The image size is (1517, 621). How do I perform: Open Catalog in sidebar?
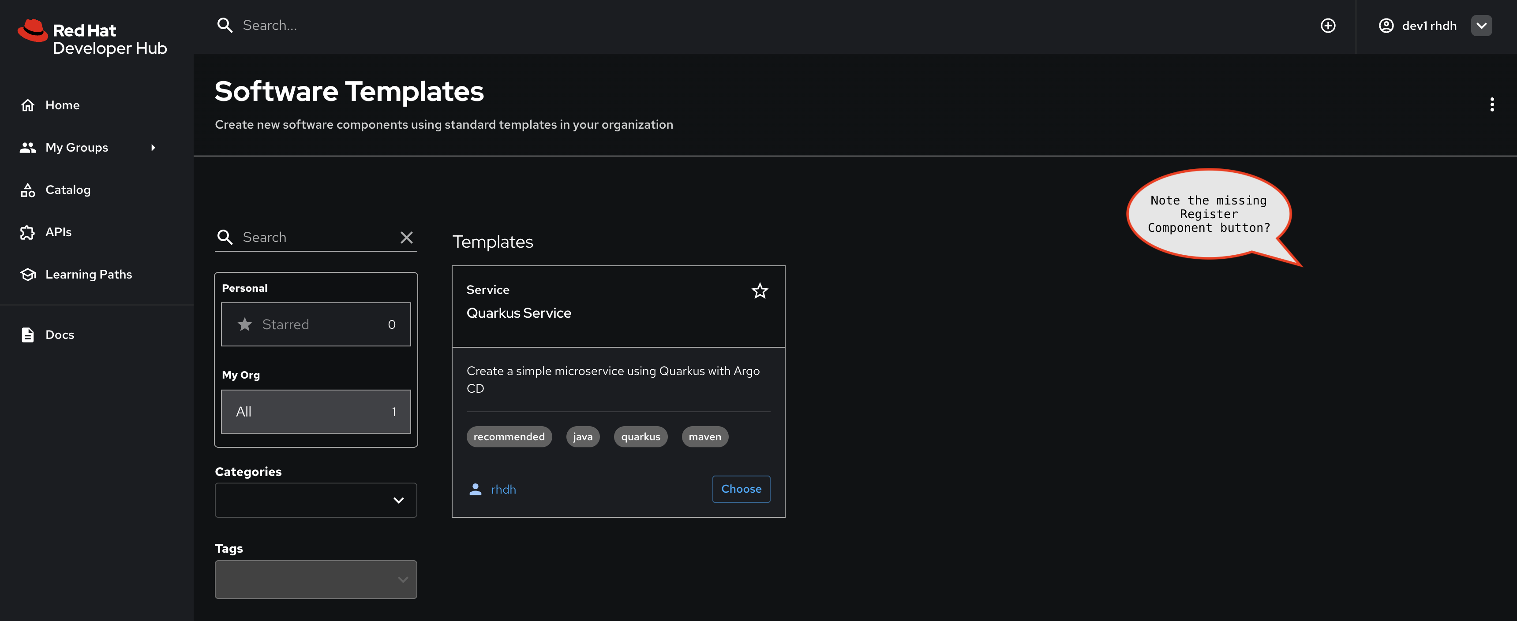(97, 190)
